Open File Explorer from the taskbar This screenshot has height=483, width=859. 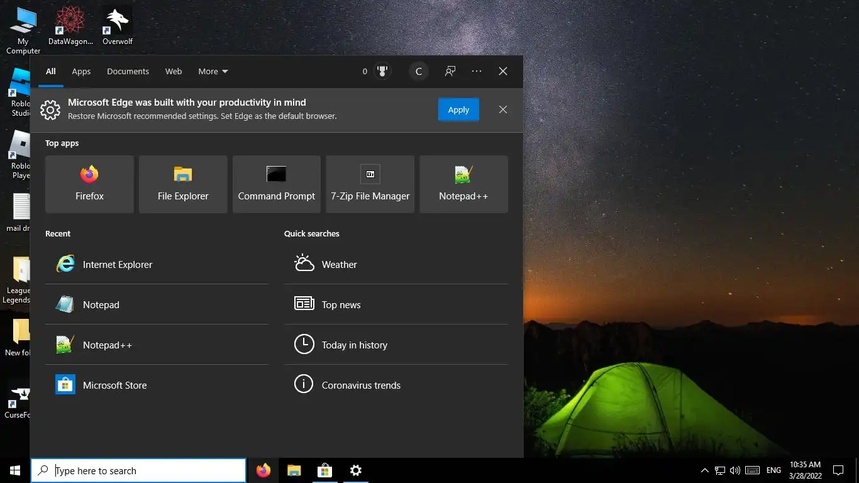tap(294, 470)
